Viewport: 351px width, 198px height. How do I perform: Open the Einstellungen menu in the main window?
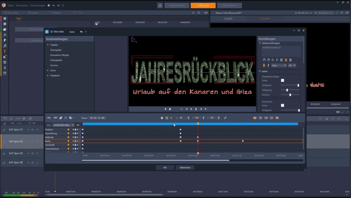click(x=38, y=5)
